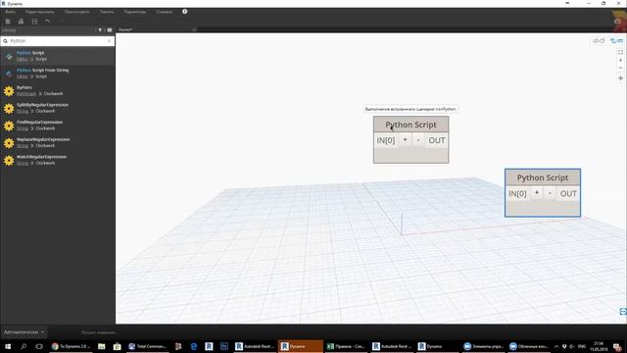Image resolution: width=627 pixels, height=353 pixels.
Task: Open the Help menu
Action: (164, 12)
